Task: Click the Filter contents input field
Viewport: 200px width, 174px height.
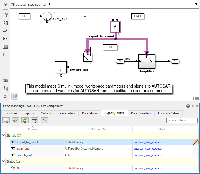Action: click(182, 120)
